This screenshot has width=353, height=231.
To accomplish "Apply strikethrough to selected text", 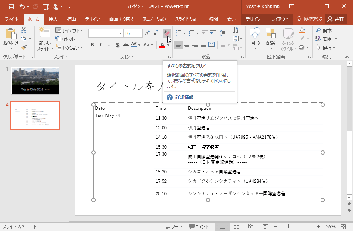I will coord(125,45).
